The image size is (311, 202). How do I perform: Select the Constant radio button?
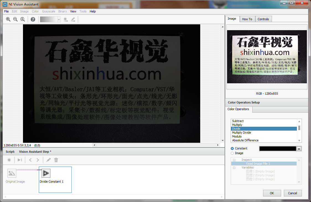[x=232, y=148]
